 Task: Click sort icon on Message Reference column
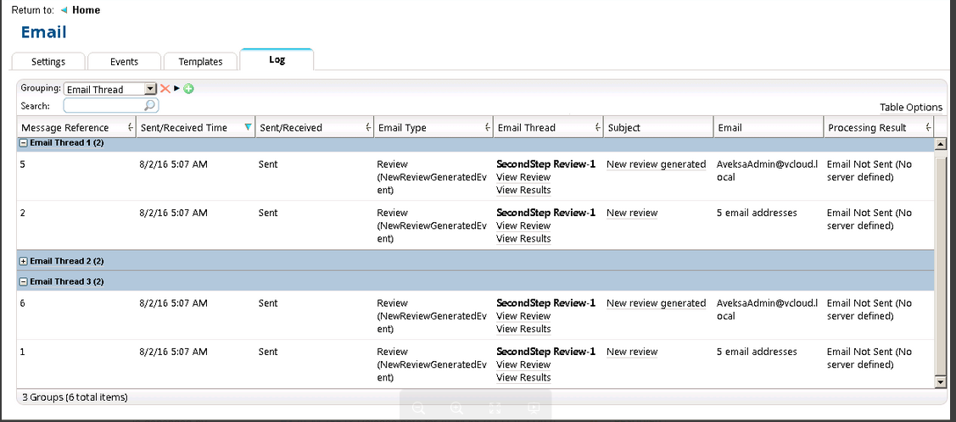(x=130, y=128)
